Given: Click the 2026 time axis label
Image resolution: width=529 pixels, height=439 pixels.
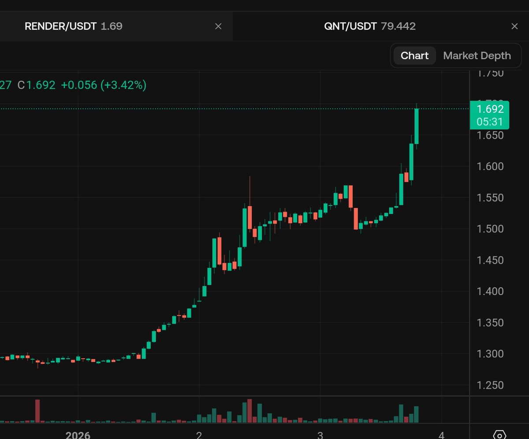Looking at the screenshot, I should tap(78, 435).
